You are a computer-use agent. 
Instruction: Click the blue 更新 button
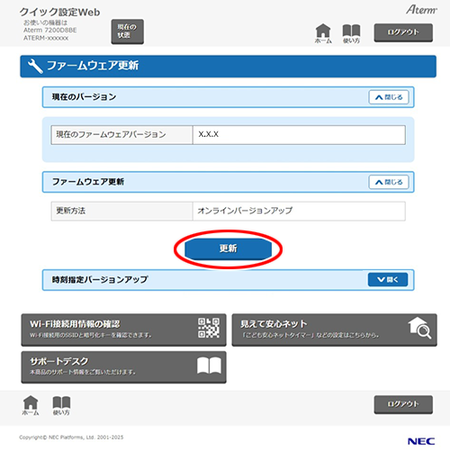coord(228,249)
